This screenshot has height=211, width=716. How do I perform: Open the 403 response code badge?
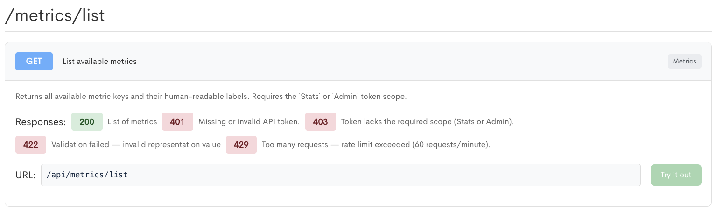point(321,122)
